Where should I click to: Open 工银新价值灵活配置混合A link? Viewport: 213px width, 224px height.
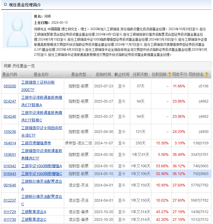point(42,185)
